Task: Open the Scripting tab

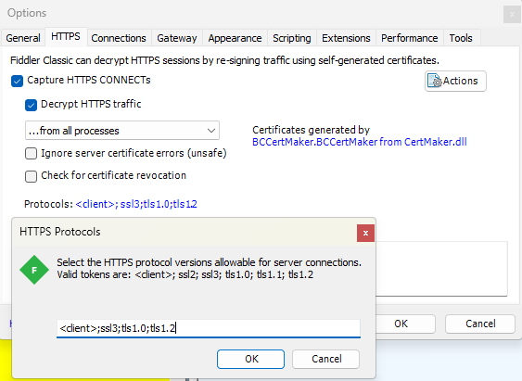Action: click(x=292, y=38)
